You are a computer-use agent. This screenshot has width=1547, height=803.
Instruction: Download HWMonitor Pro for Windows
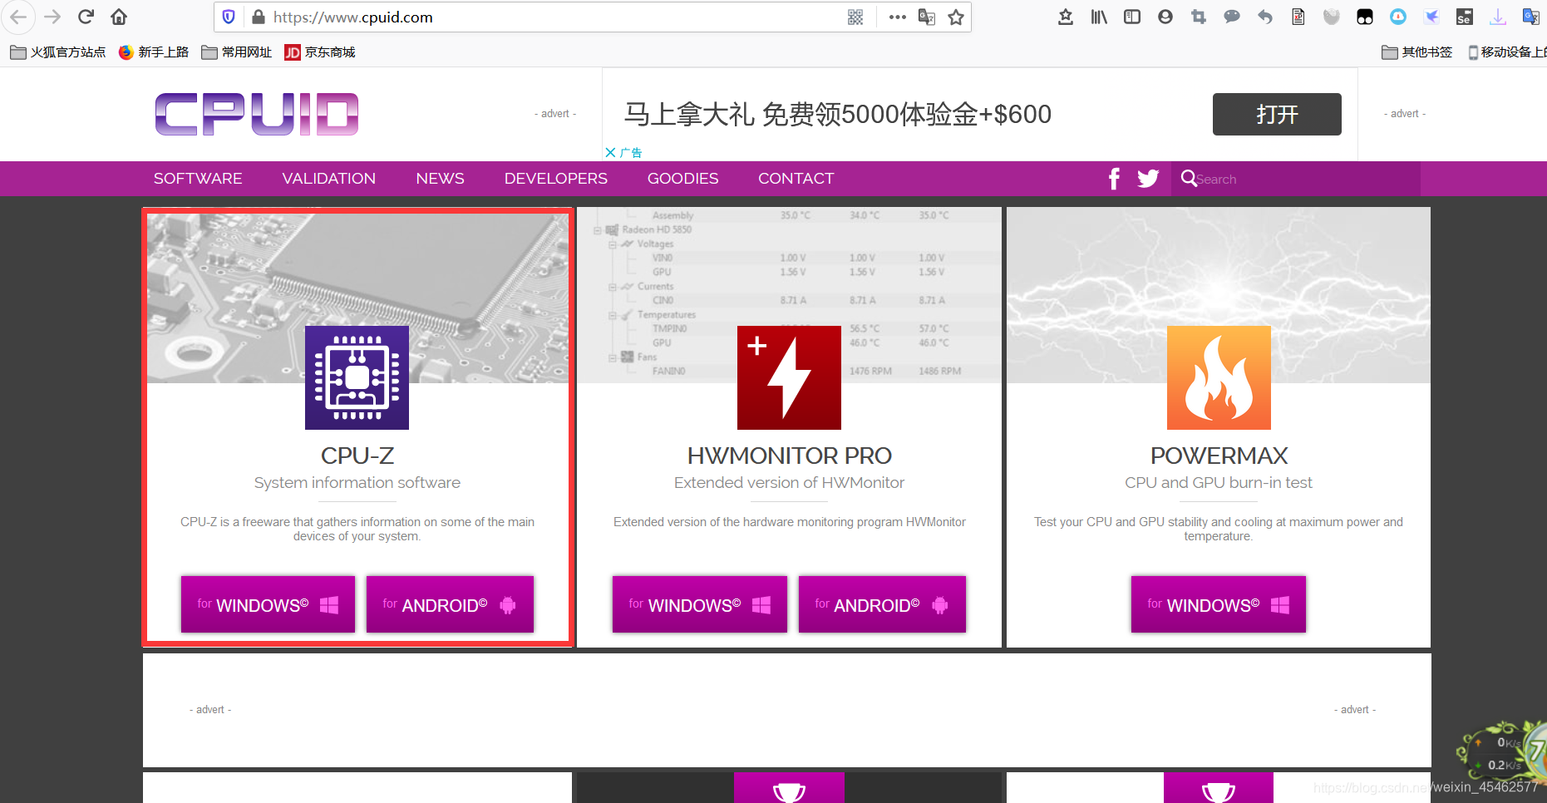(700, 604)
